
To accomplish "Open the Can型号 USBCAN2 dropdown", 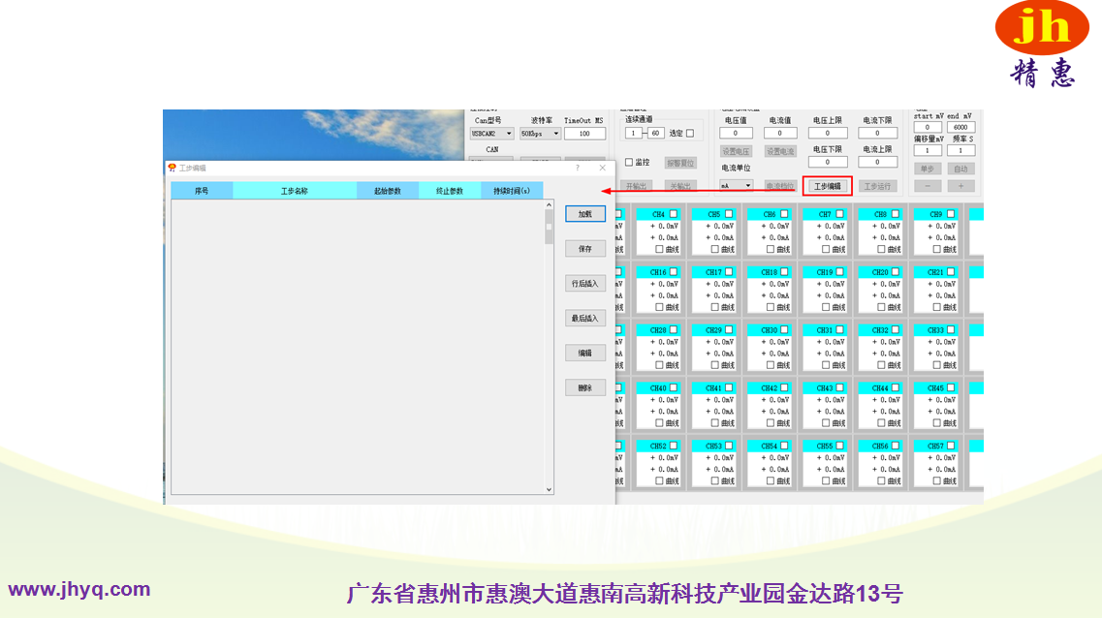I will coord(492,134).
